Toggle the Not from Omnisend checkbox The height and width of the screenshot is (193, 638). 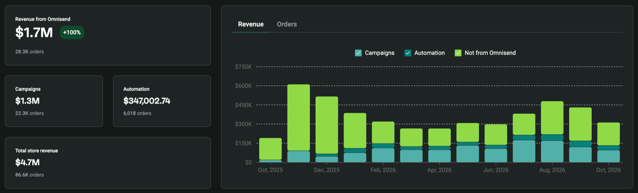coord(458,53)
